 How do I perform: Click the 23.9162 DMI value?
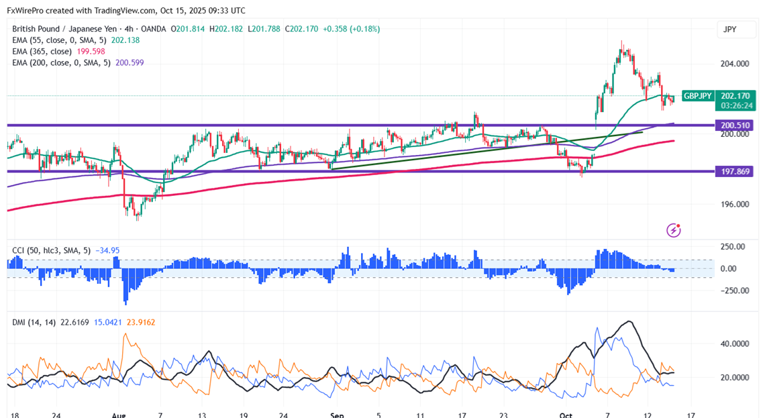(141, 322)
